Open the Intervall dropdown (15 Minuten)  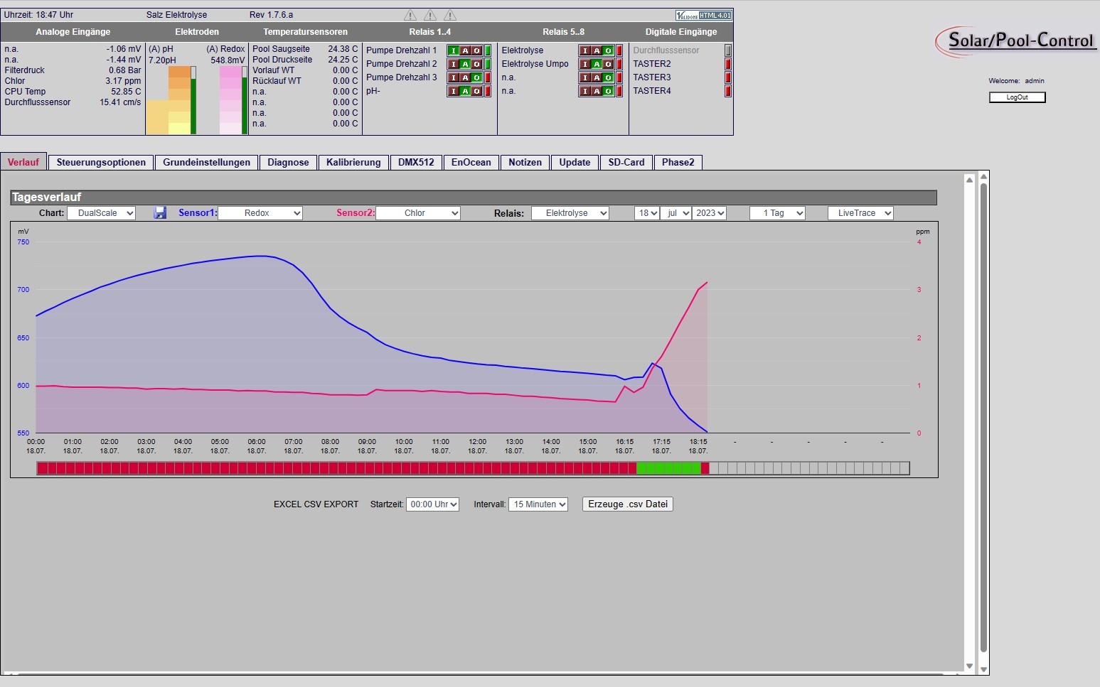pos(538,504)
